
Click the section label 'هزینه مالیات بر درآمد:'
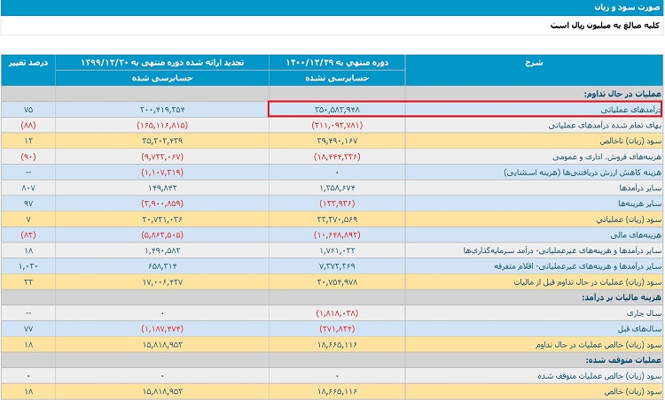pyautogui.click(x=622, y=297)
